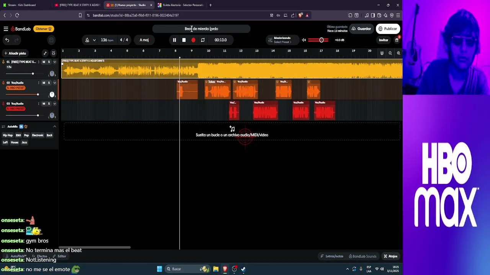Click timeline ruler at bar 12
Viewport: 490px width, 275px height.
click(240, 51)
